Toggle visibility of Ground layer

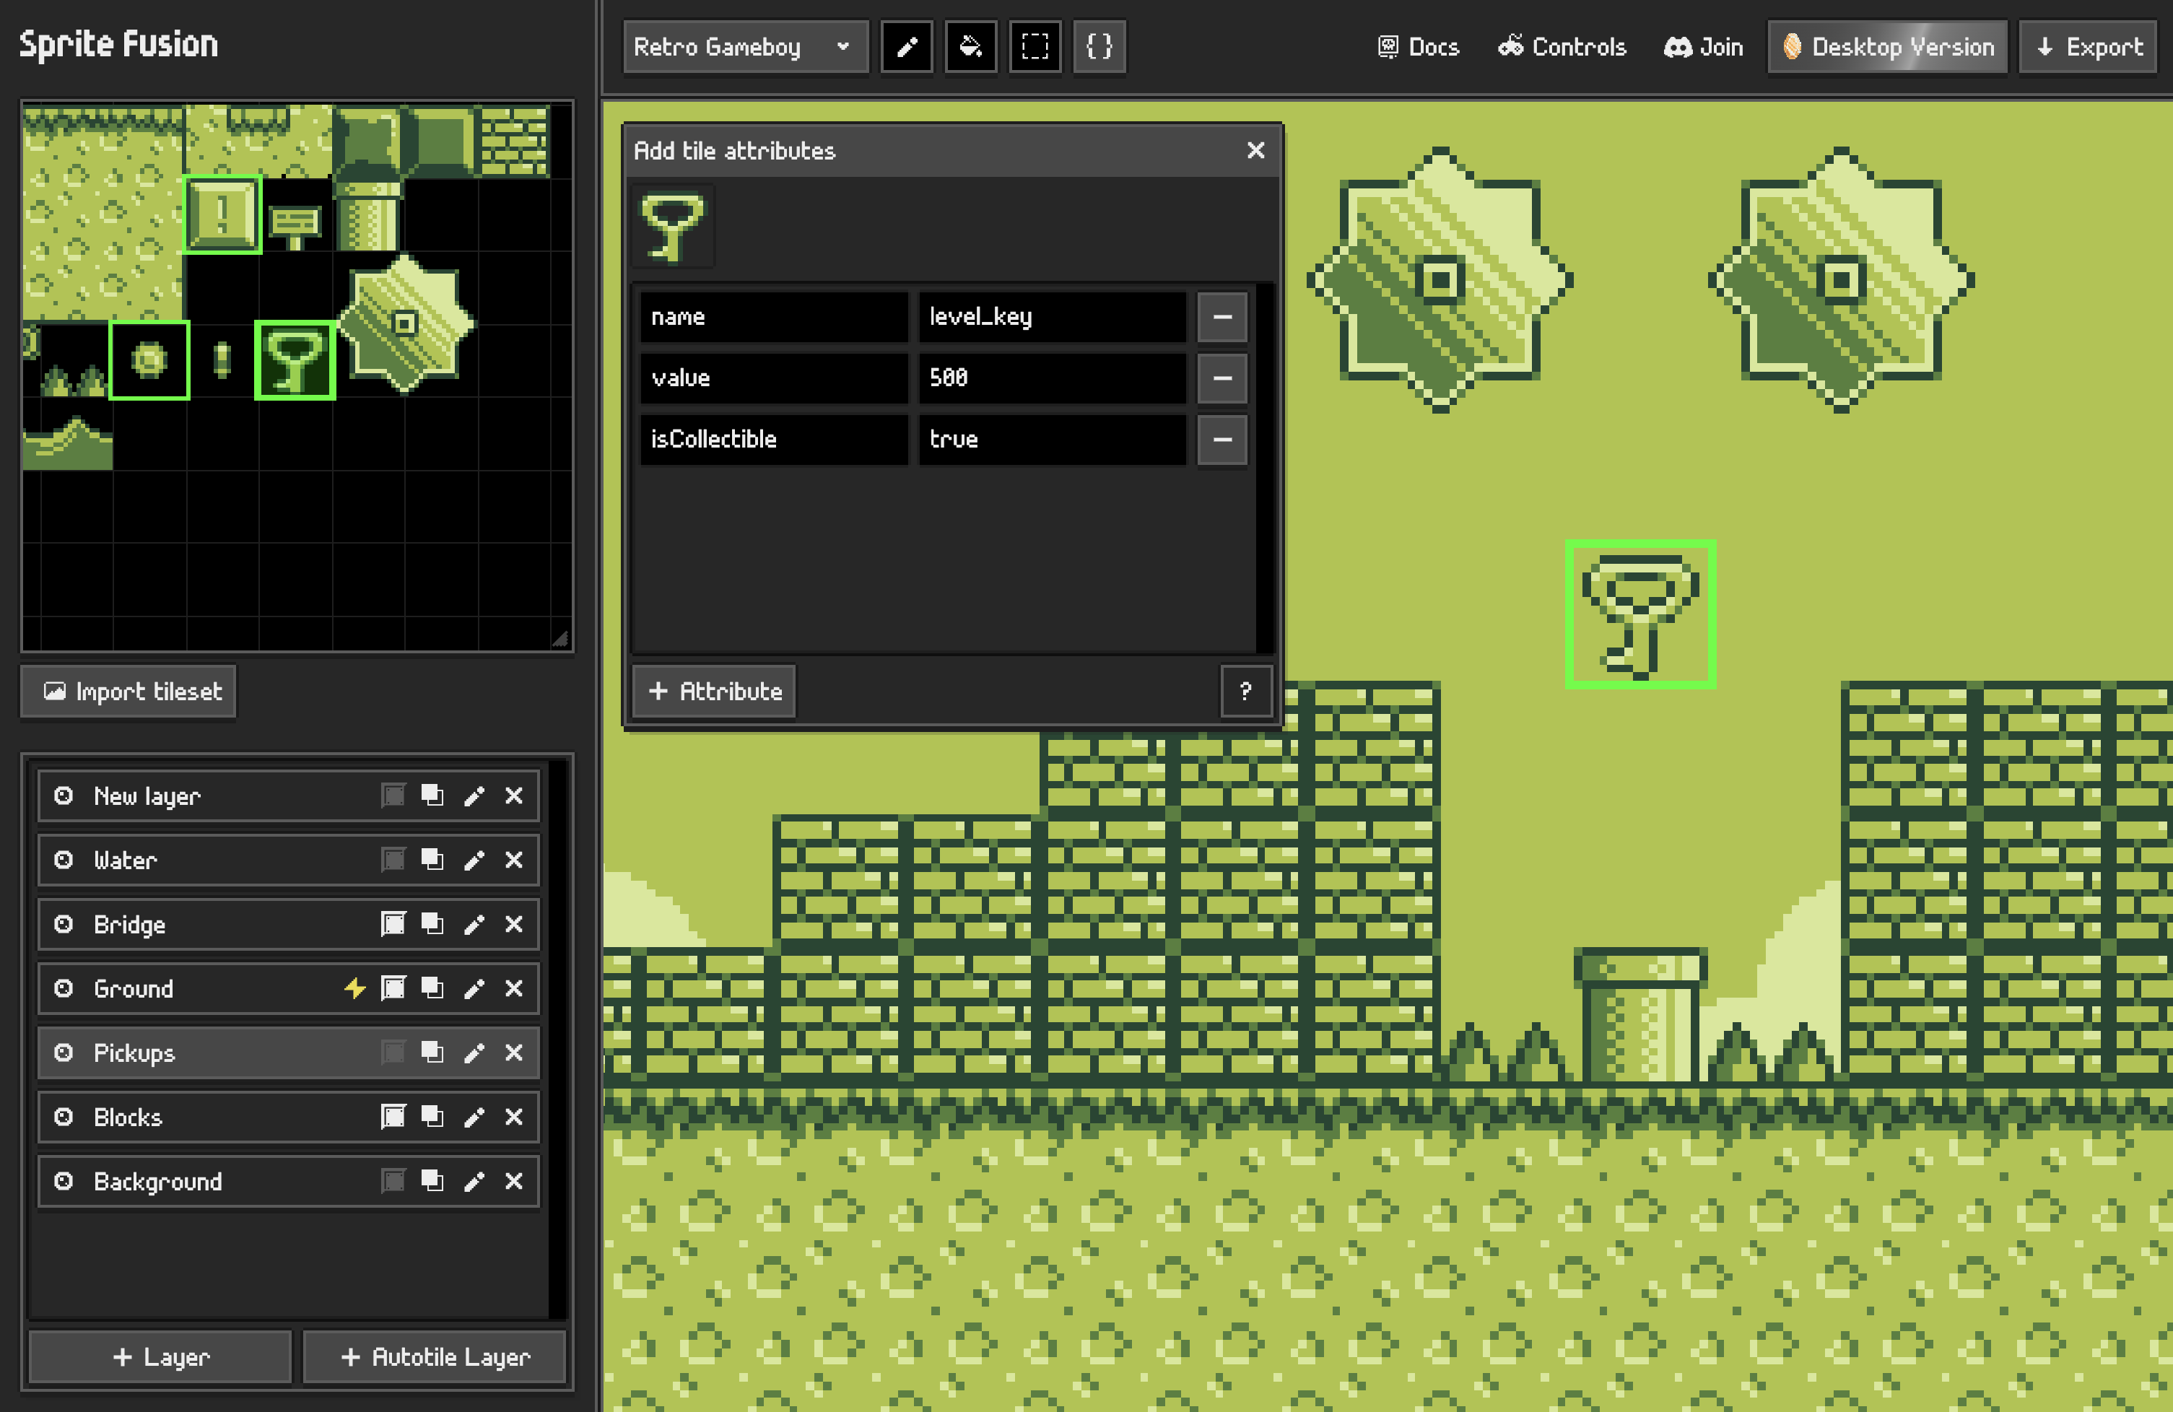(x=63, y=988)
